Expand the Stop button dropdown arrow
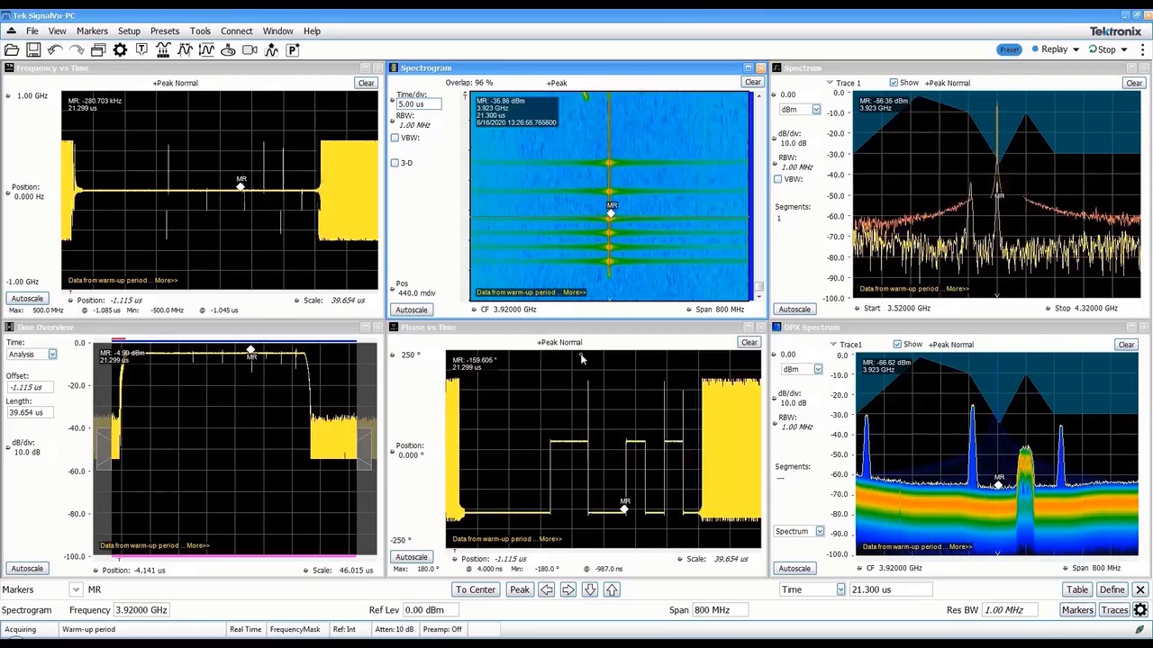The image size is (1153, 648). coord(1124,49)
